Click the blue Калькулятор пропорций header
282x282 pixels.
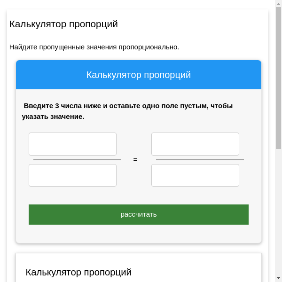[x=139, y=75]
